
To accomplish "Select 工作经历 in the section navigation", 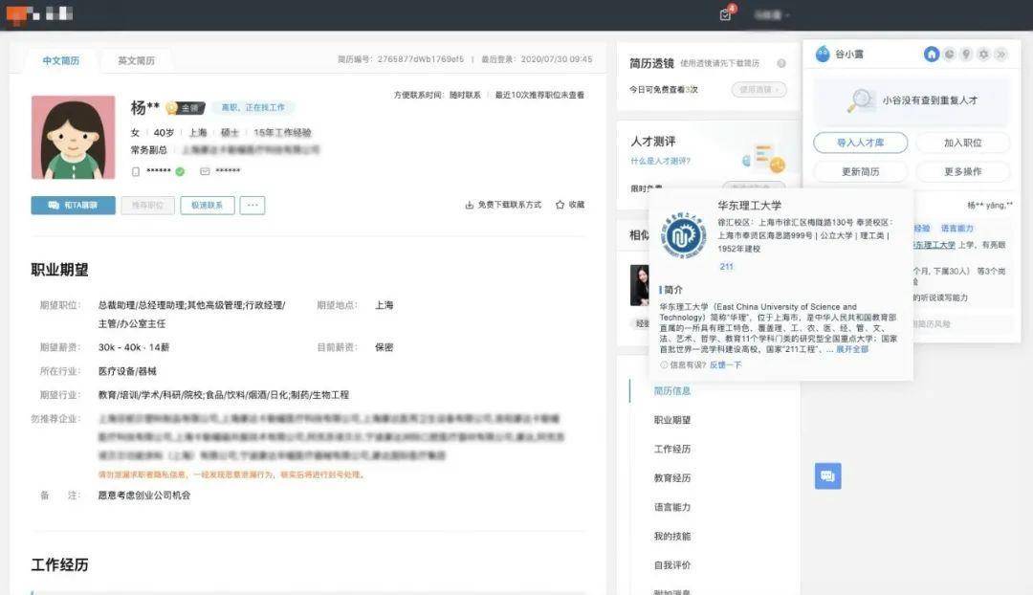I will point(671,449).
